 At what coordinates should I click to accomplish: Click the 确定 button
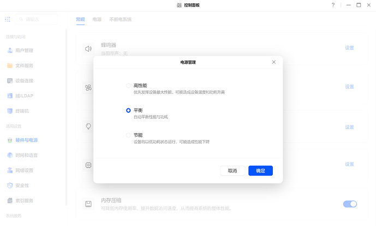tap(260, 170)
